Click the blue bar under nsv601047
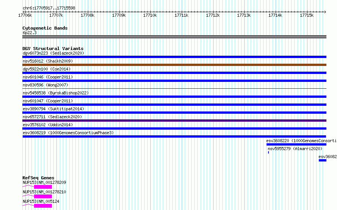337x210 pixels. 174,105
